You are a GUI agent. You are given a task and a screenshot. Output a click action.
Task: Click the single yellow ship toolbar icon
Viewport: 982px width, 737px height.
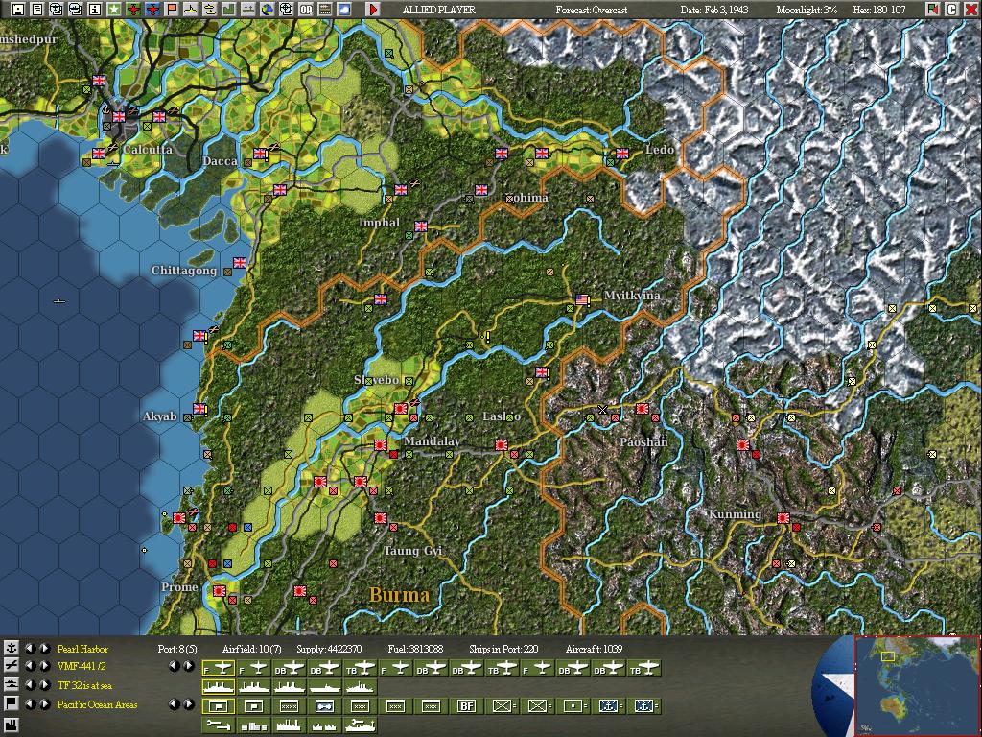coord(191,10)
